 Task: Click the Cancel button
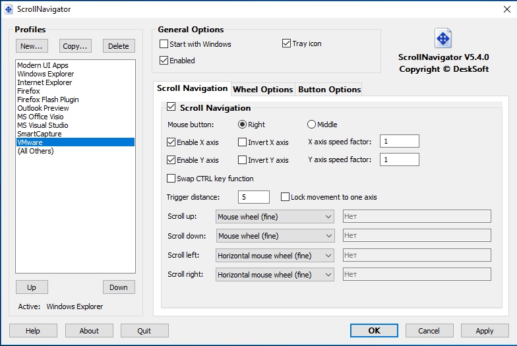[x=429, y=331]
